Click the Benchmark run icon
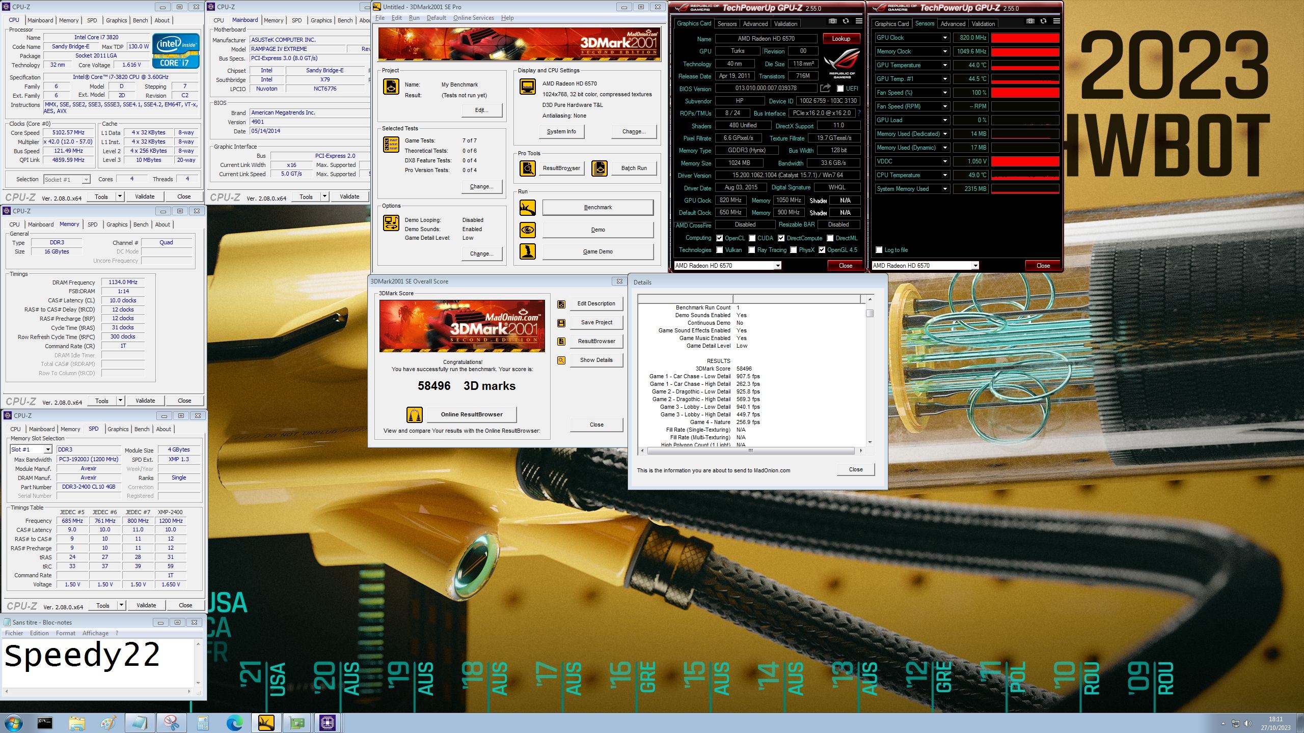This screenshot has width=1304, height=733. click(527, 208)
